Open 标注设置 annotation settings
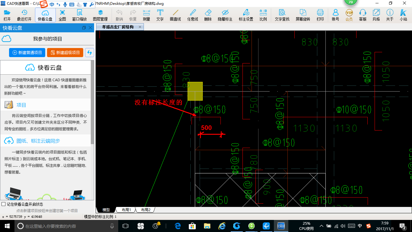 246,15
